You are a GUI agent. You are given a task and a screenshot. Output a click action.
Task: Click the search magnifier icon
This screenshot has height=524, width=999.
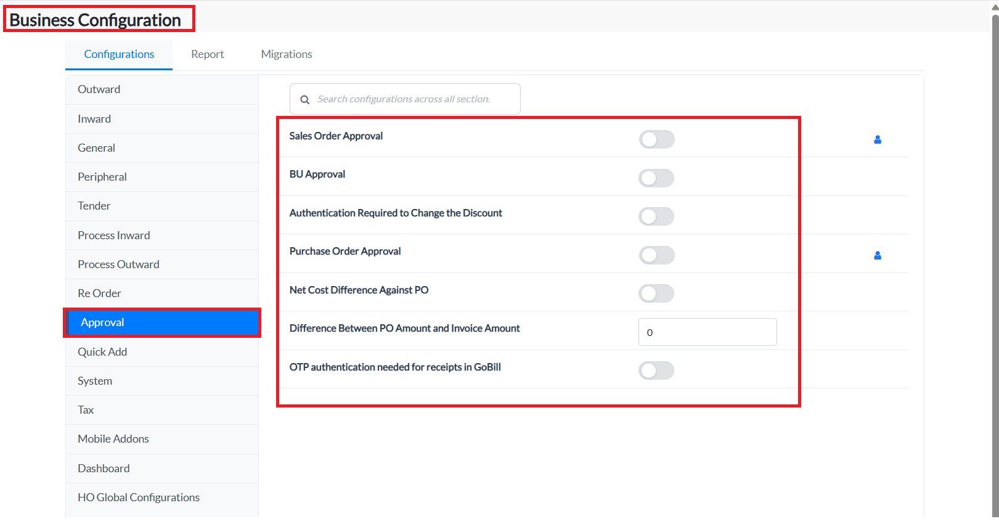point(304,100)
